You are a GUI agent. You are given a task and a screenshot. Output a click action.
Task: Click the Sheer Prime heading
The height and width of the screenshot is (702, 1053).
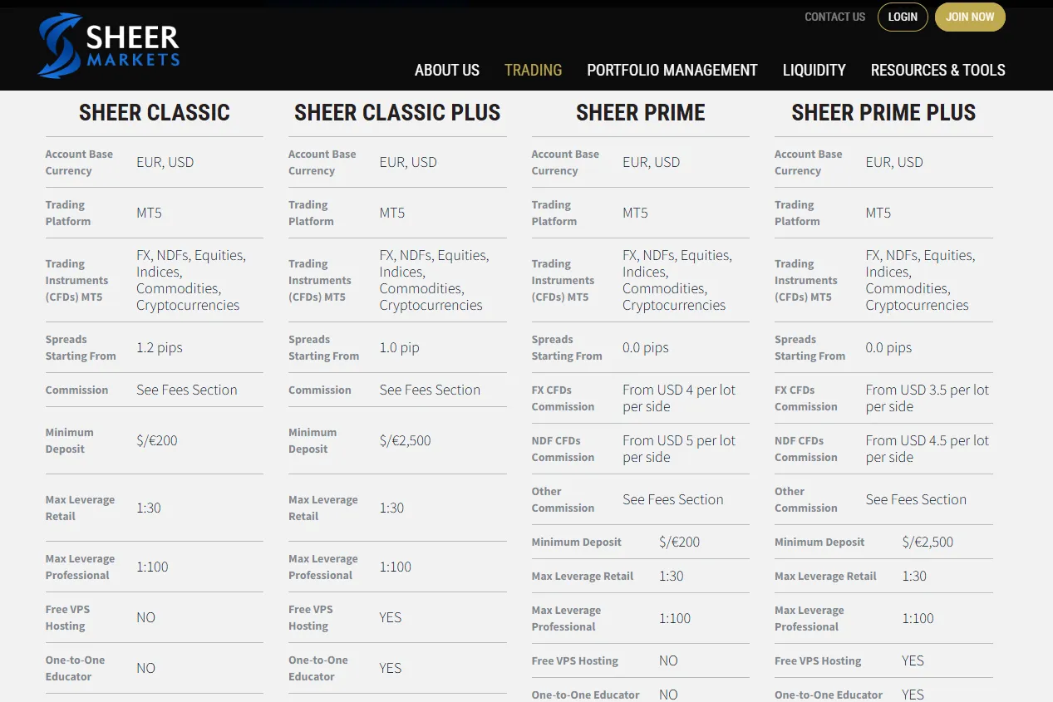pos(641,112)
